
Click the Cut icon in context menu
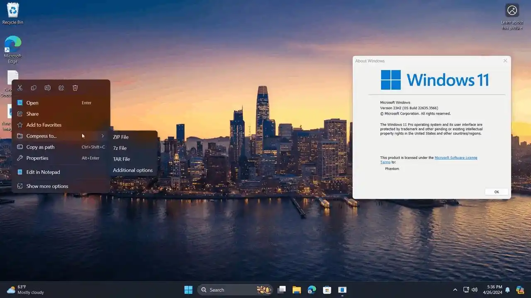tap(20, 88)
